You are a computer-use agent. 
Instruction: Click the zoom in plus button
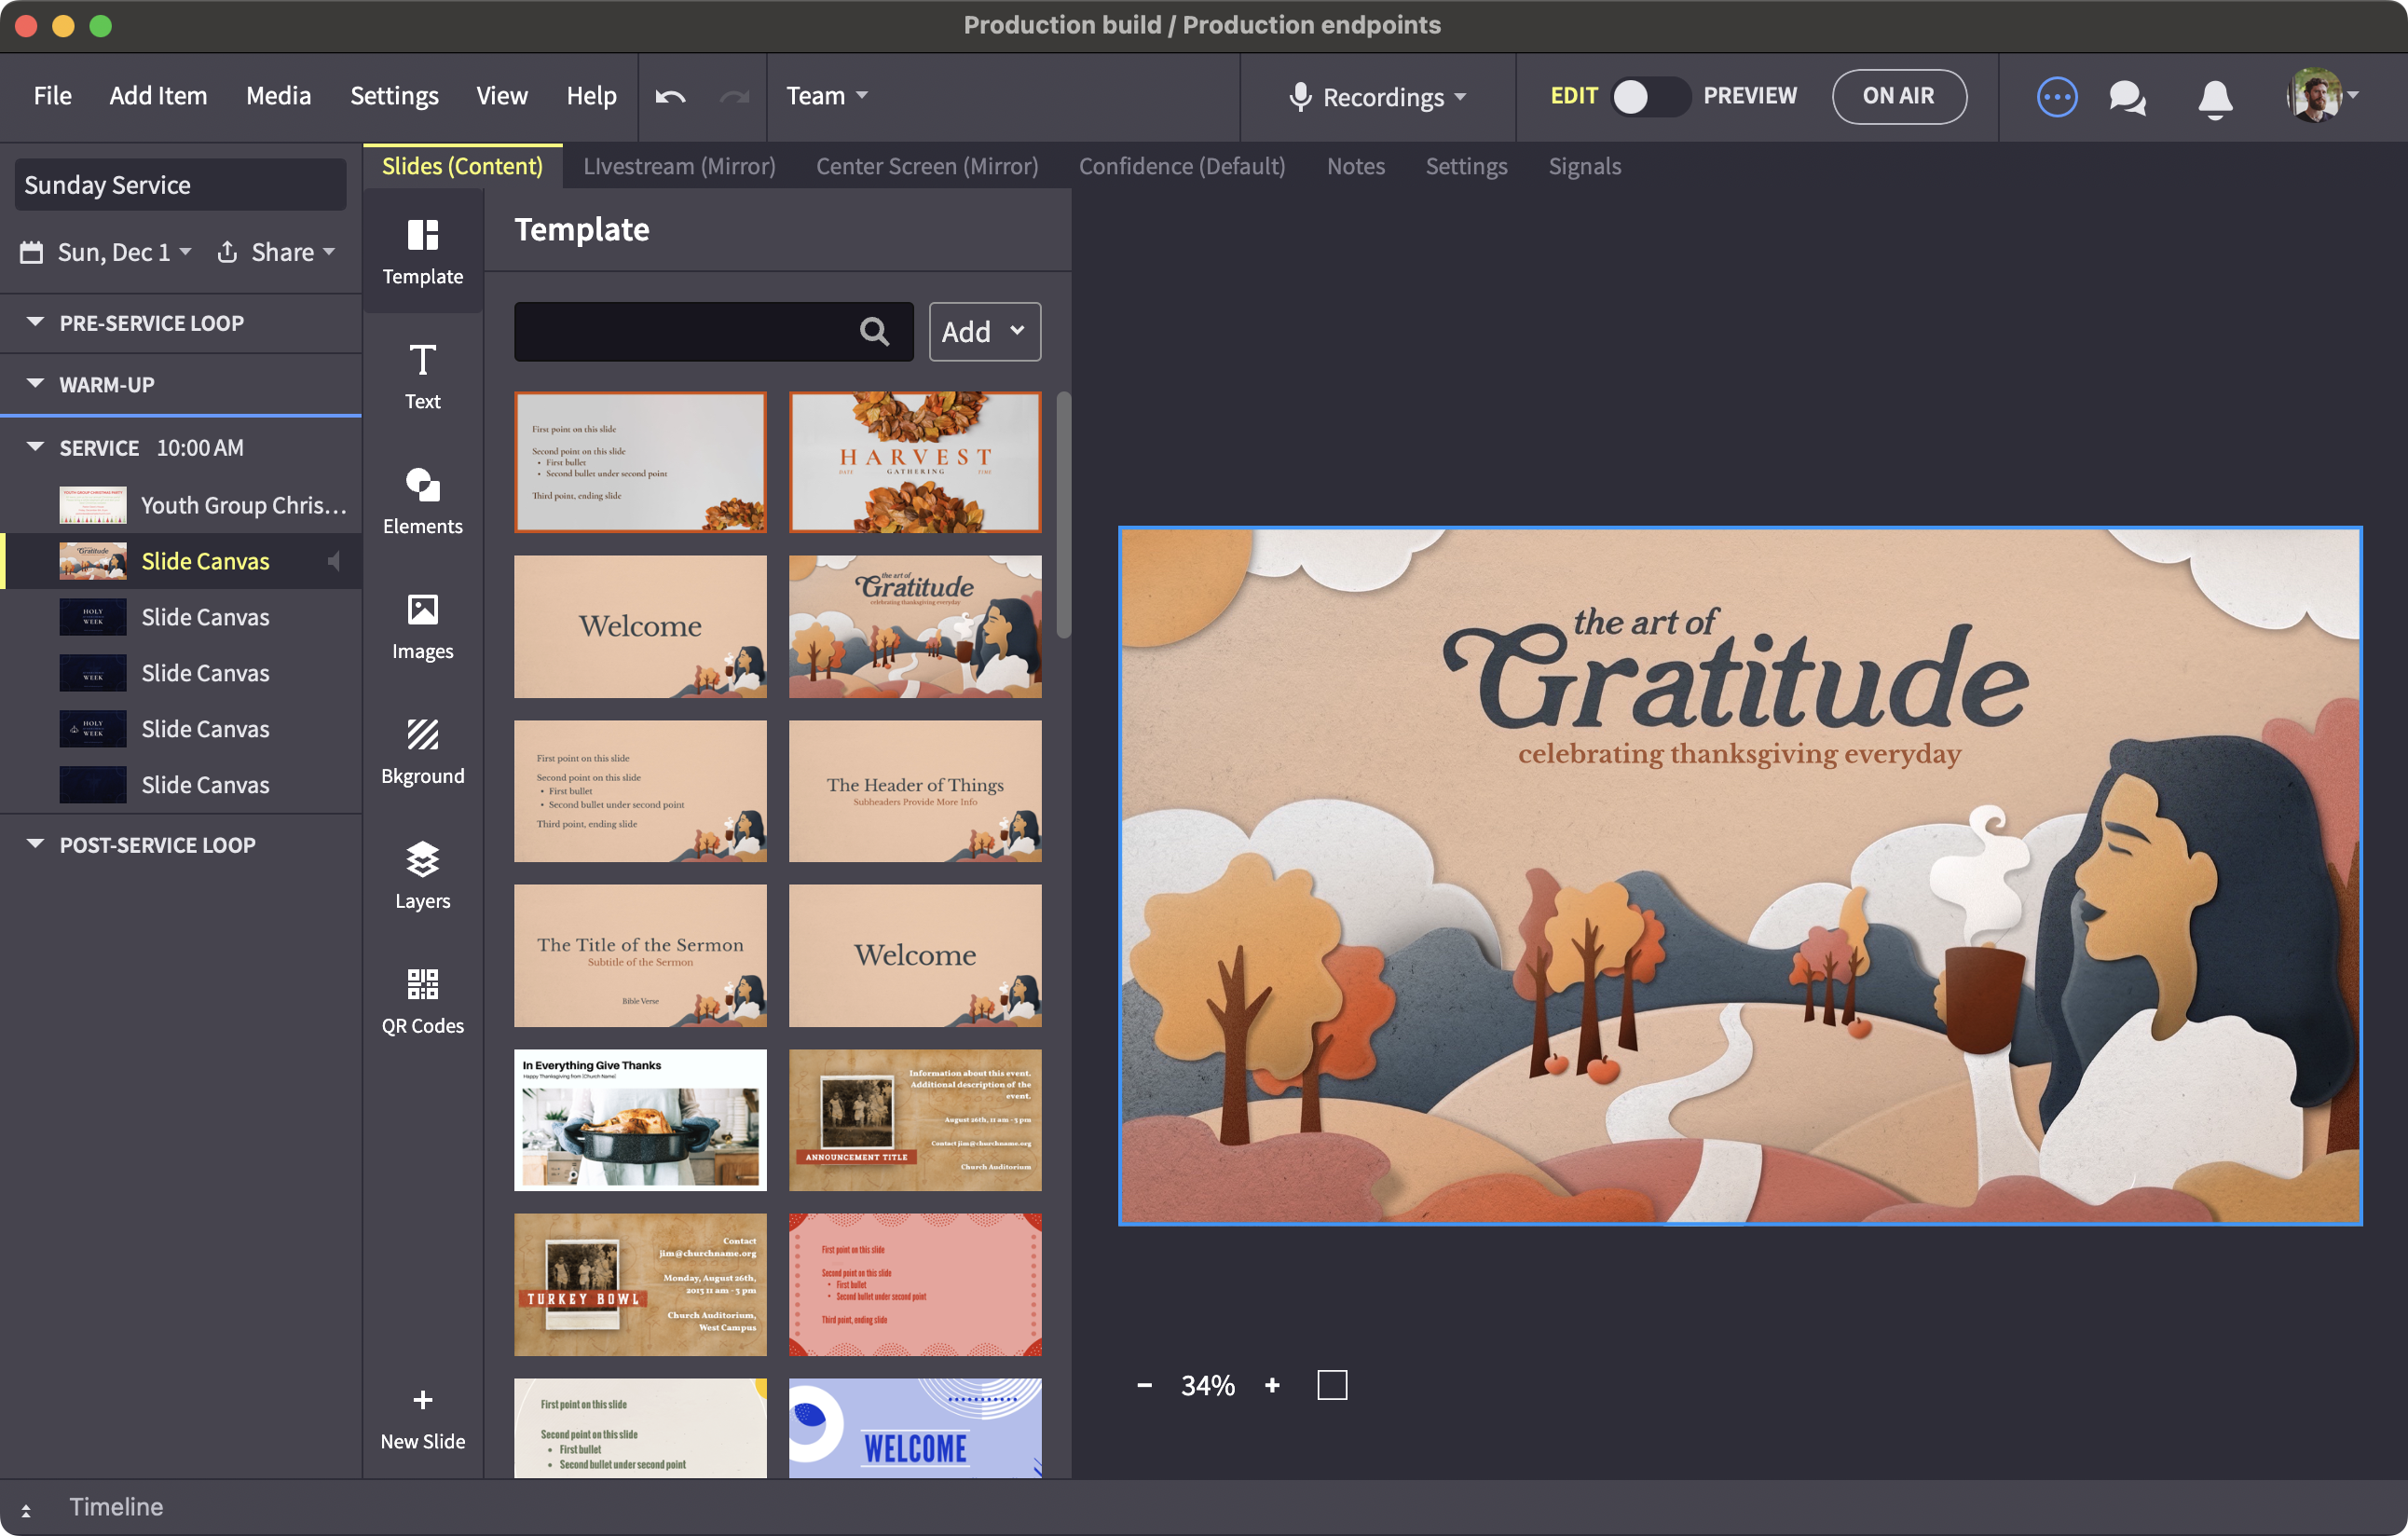click(1272, 1385)
